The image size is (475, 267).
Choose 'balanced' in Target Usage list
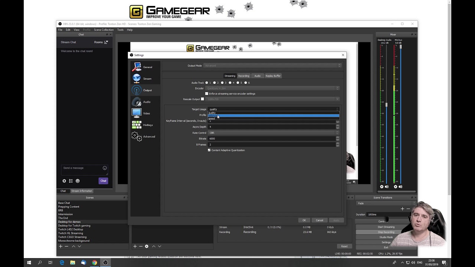tap(273, 116)
